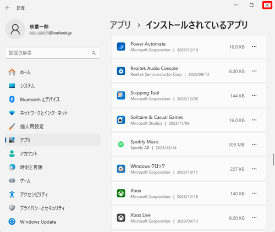Image resolution: width=275 pixels, height=232 pixels.
Task: Open ホーム from the sidebar
Action: click(x=53, y=72)
